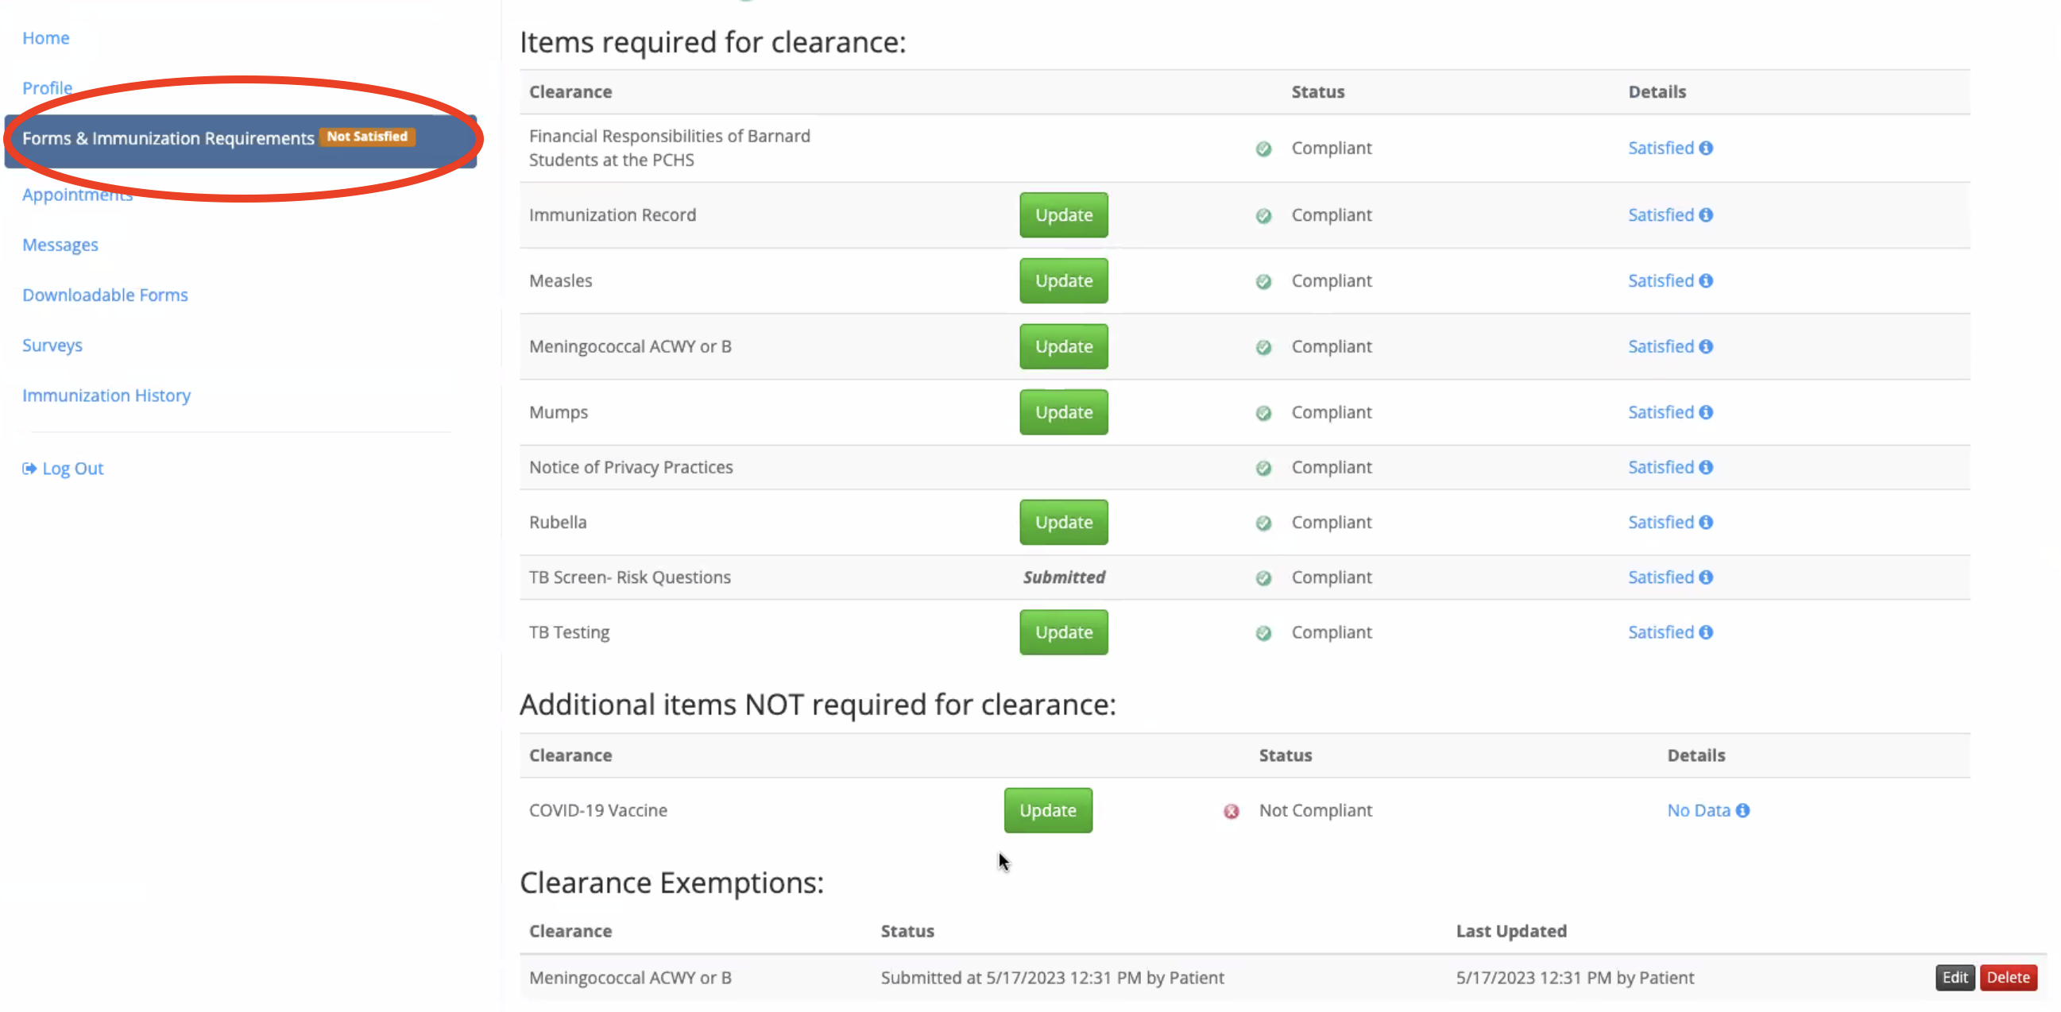The width and height of the screenshot is (2061, 1012).
Task: Click info icon beside Notice of Privacy Satisfied
Action: pyautogui.click(x=1706, y=467)
